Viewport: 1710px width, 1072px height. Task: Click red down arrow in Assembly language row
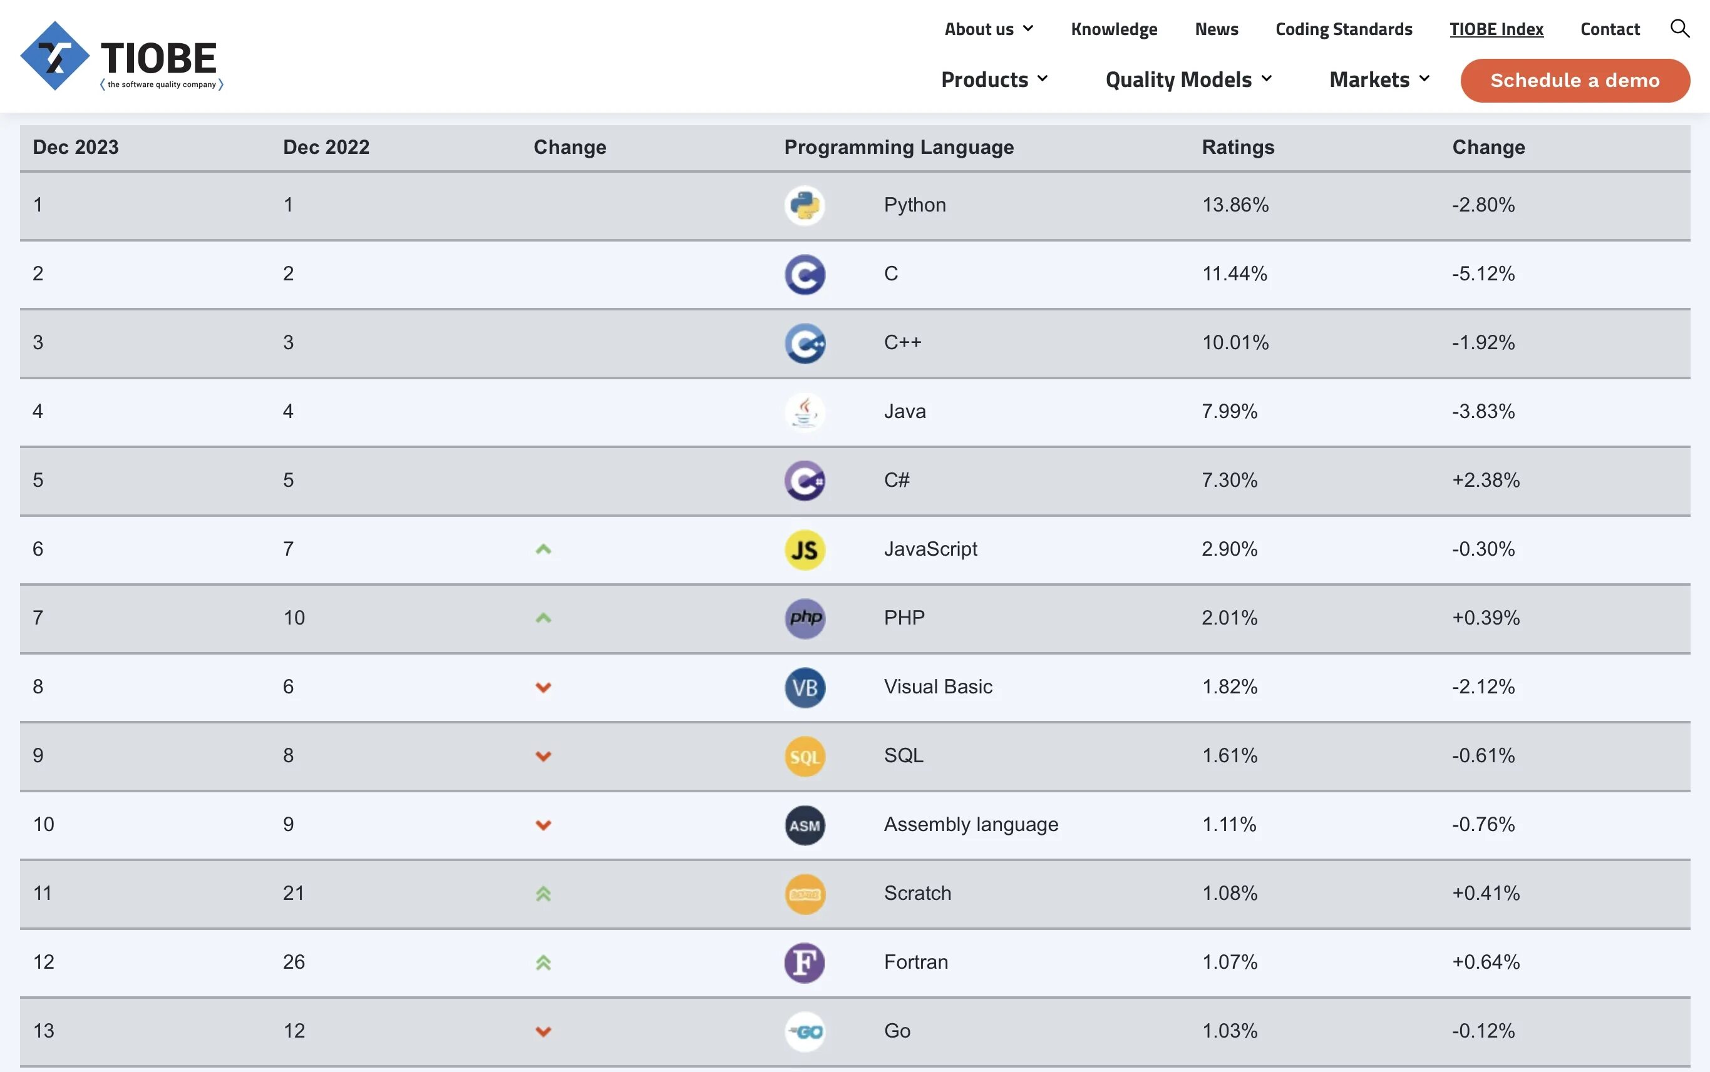(543, 825)
